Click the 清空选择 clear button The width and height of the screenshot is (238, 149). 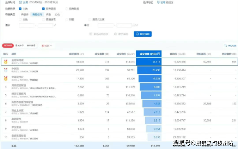click(x=120, y=34)
